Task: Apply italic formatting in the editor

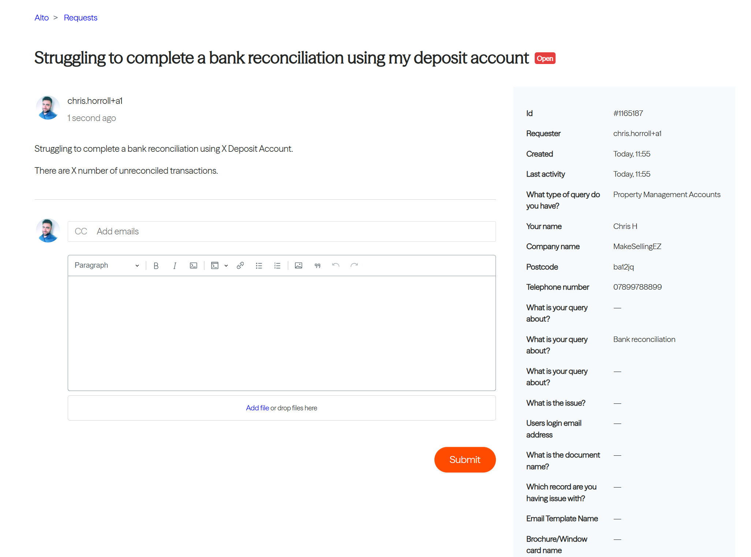Action: [175, 266]
